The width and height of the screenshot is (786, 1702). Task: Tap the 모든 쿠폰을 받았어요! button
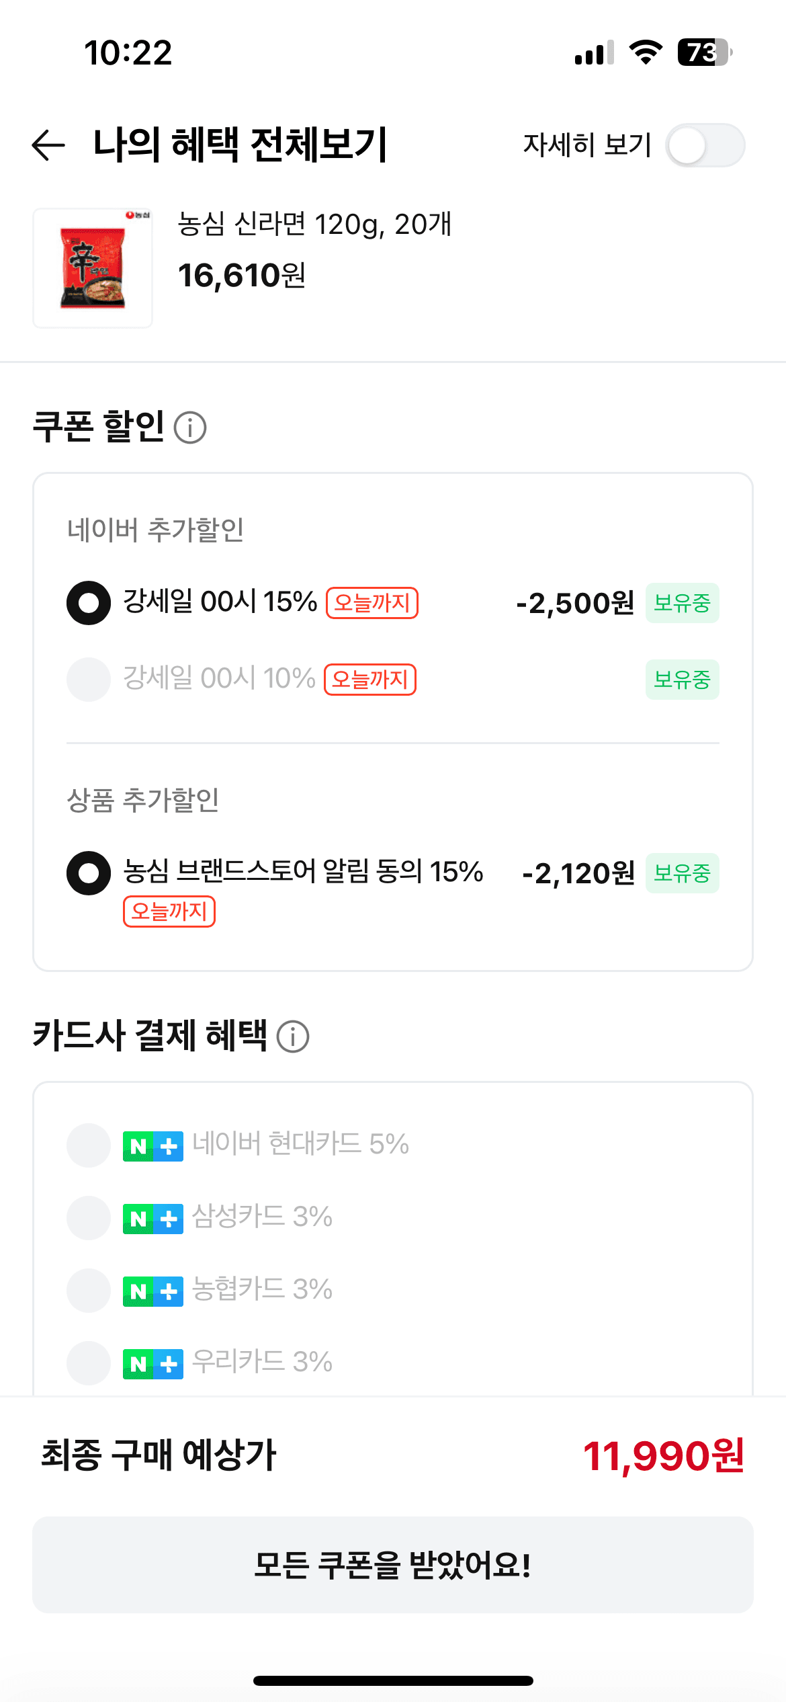tap(393, 1565)
